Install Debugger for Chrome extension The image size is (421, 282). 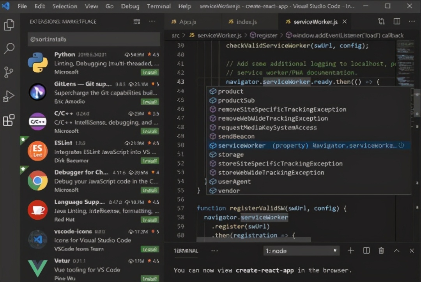(150, 190)
